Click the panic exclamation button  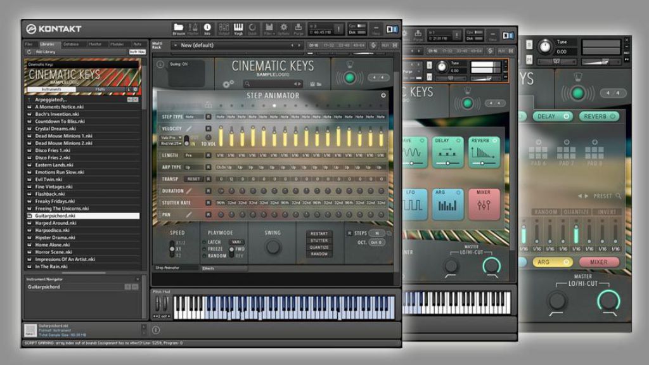click(338, 29)
